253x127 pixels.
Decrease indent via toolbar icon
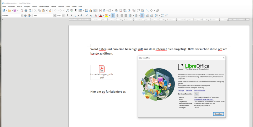point(151,16)
